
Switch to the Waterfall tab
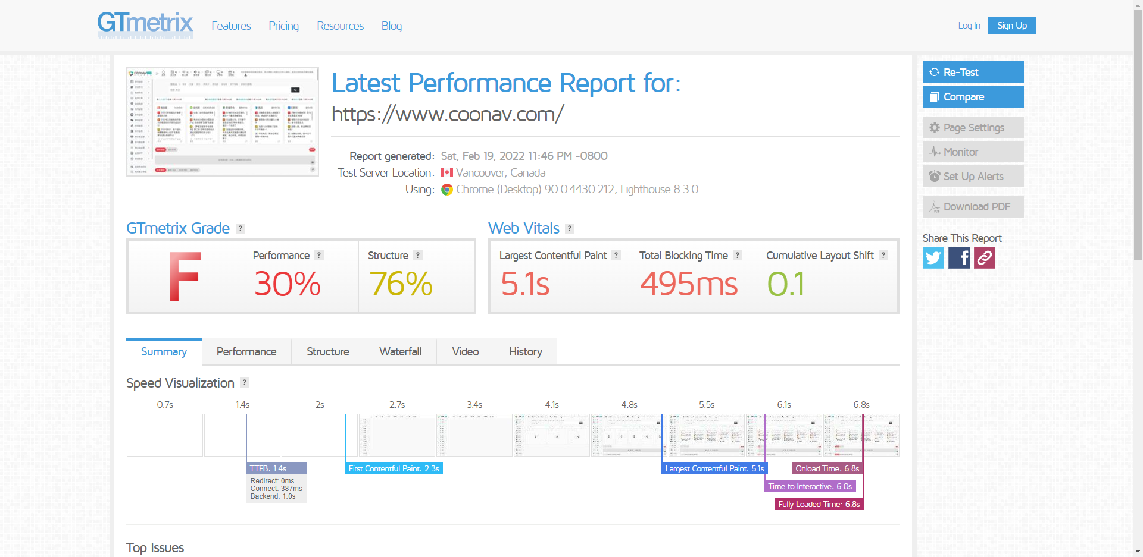tap(401, 351)
